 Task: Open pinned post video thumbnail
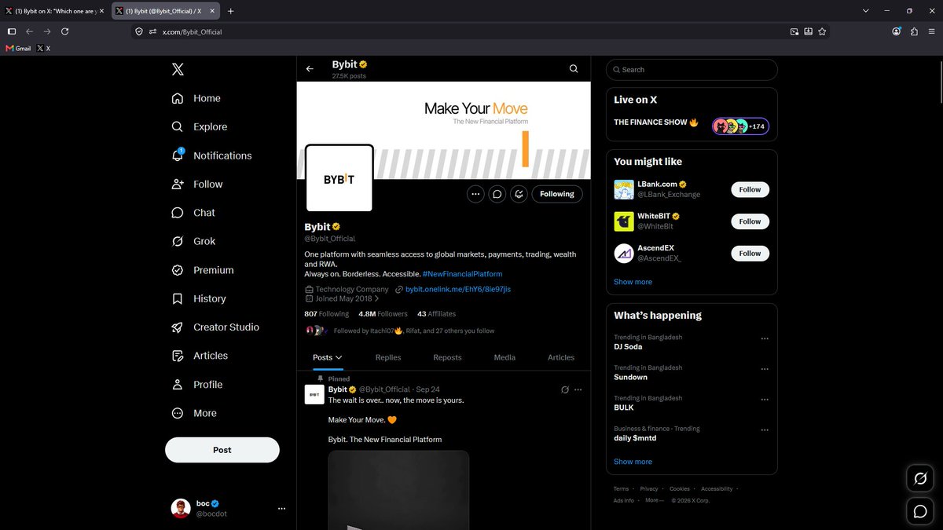pos(398,490)
